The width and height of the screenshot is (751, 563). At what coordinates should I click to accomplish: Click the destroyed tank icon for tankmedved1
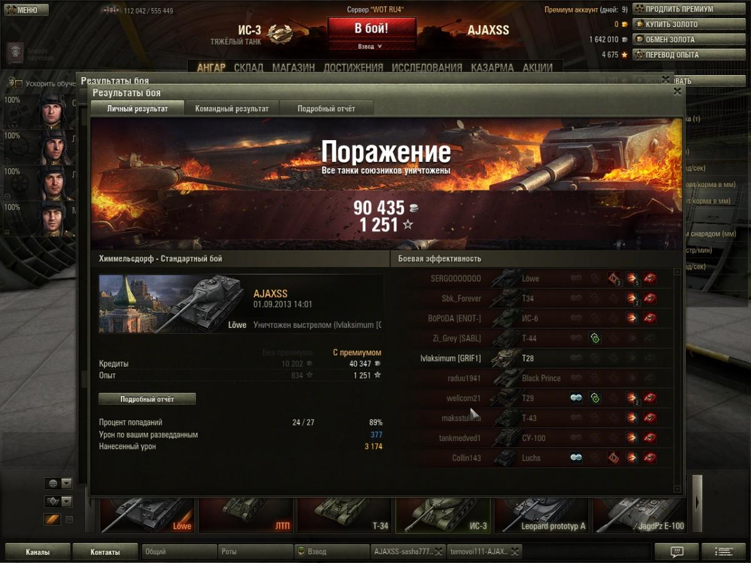point(650,438)
